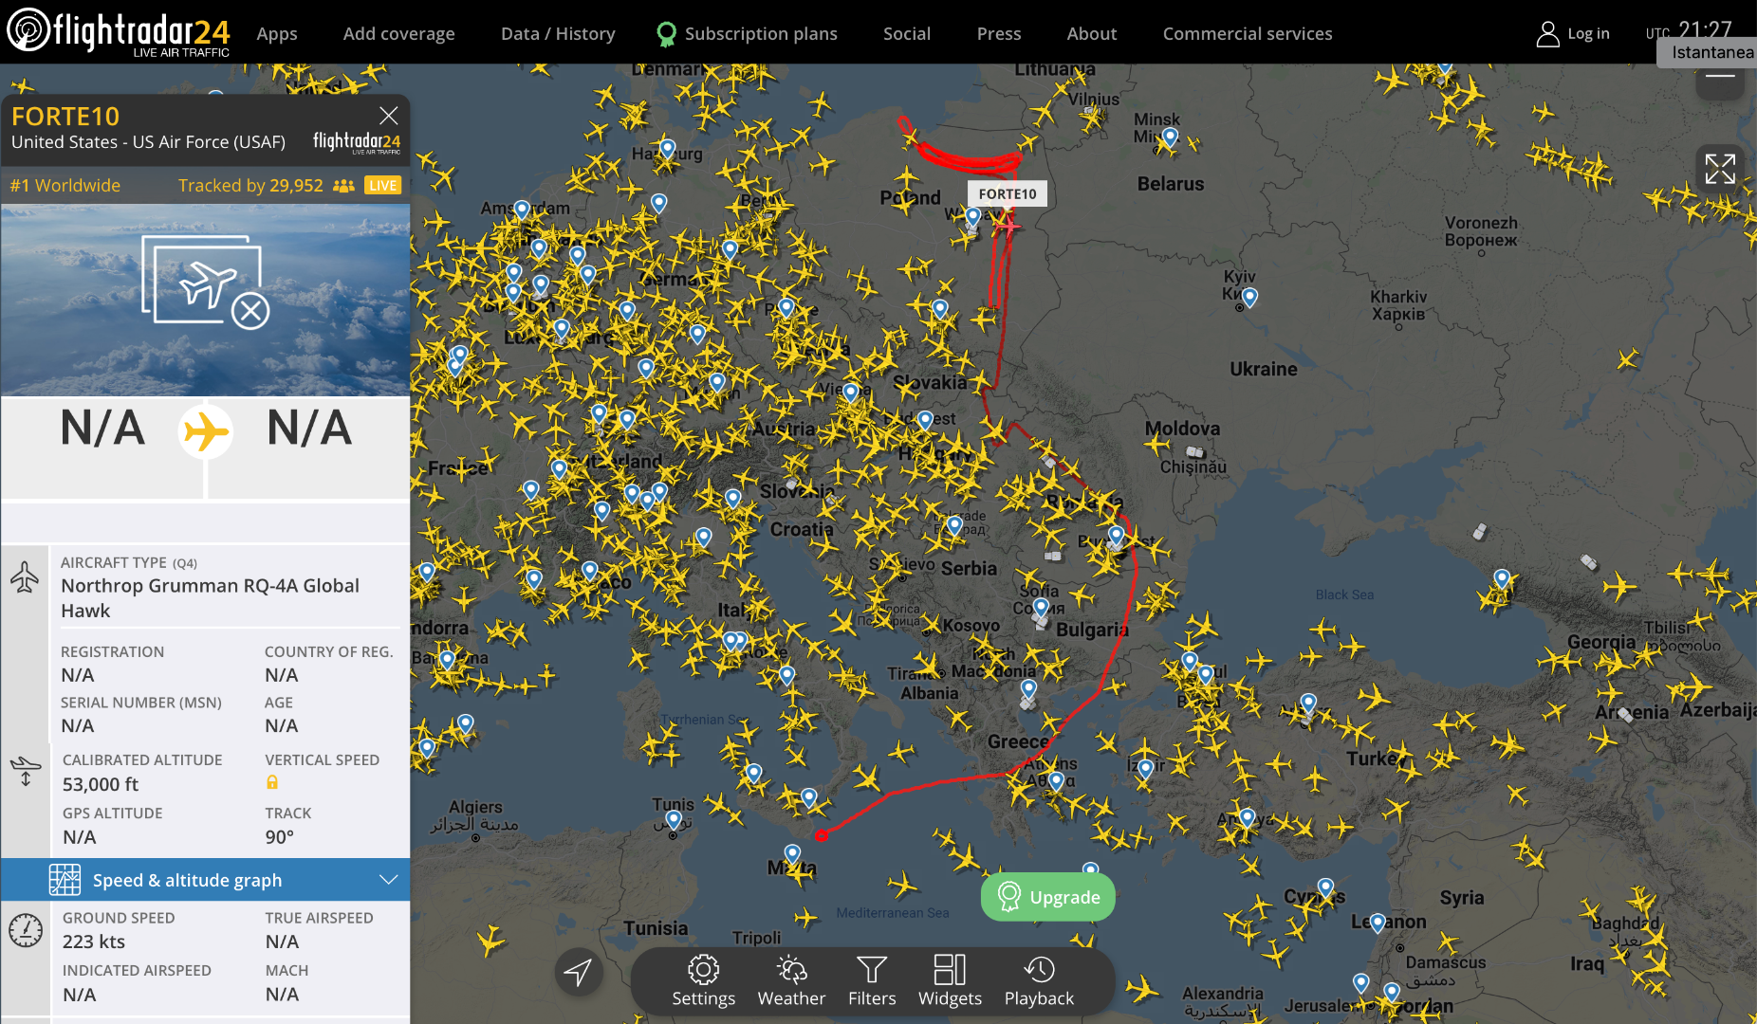Viewport: 1757px width, 1024px height.
Task: Click the airport pin near Minsk
Action: click(1171, 137)
